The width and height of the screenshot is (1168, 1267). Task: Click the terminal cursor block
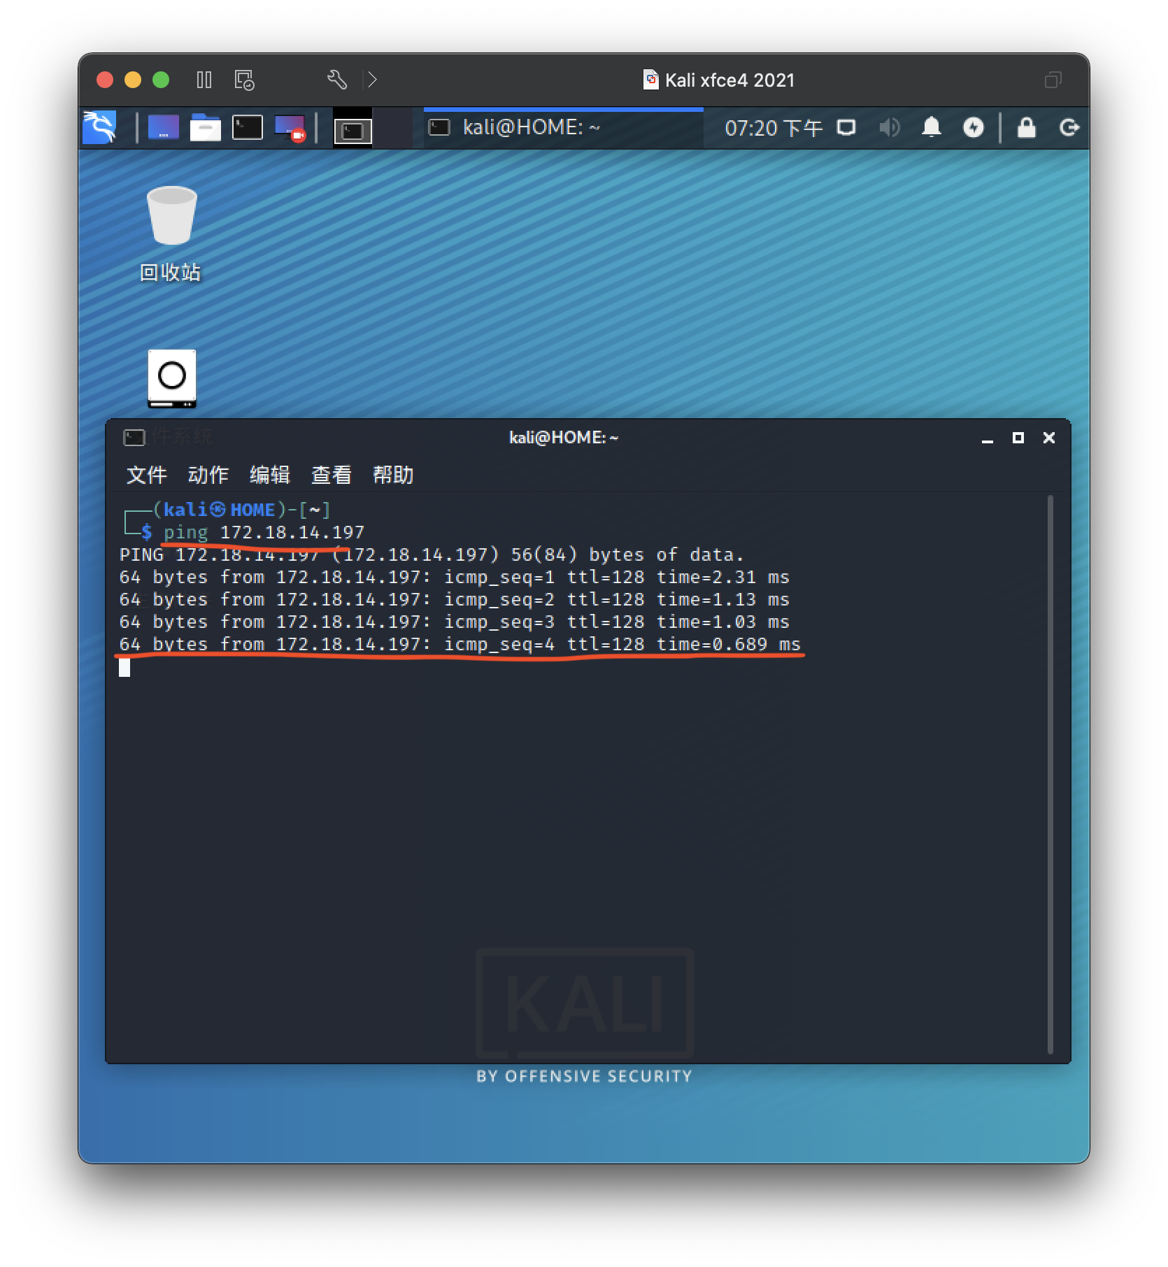124,668
